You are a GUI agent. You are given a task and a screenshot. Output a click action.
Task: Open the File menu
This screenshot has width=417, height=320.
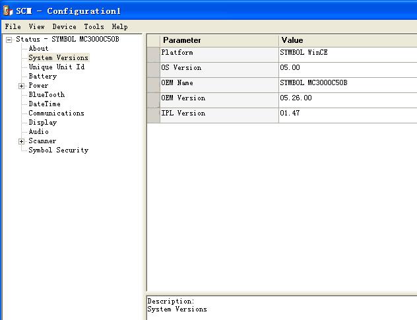(13, 27)
